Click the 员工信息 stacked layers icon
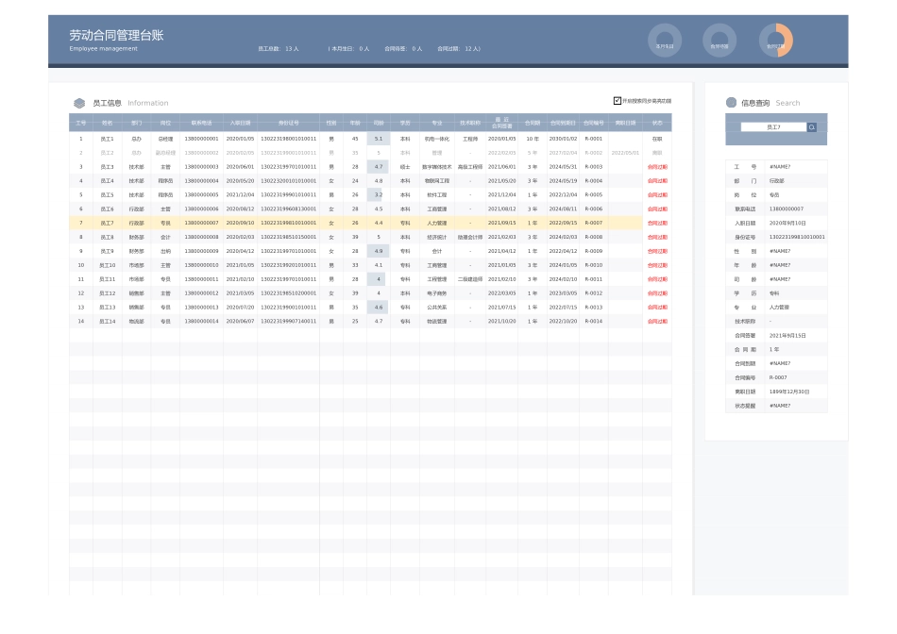This screenshot has width=897, height=634. coord(79,103)
